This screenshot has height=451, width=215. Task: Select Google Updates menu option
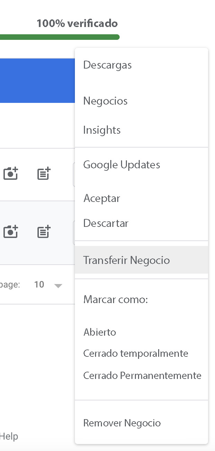point(122,165)
